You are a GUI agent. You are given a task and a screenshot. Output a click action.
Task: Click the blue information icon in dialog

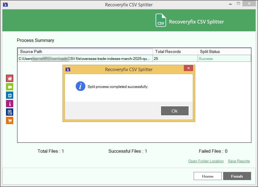click(x=80, y=86)
